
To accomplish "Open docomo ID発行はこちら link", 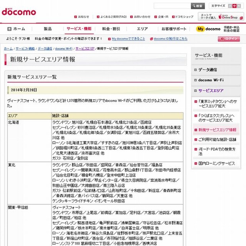I will [171, 39].
